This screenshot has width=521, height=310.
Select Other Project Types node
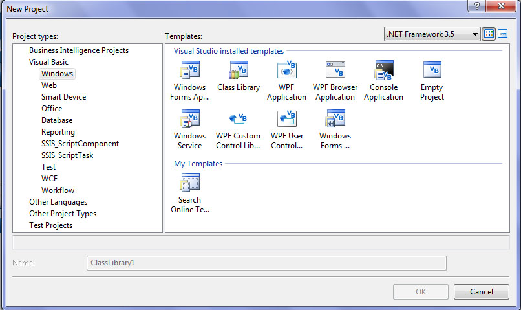click(x=63, y=214)
